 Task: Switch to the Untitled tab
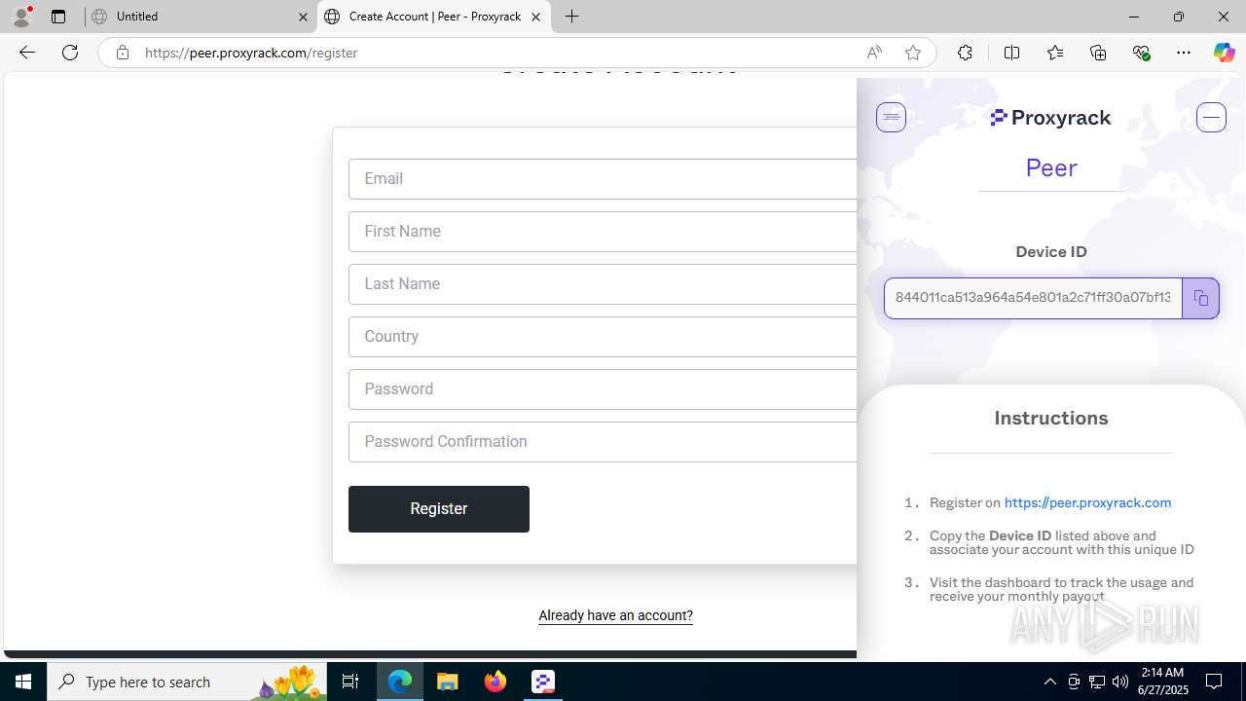(200, 17)
